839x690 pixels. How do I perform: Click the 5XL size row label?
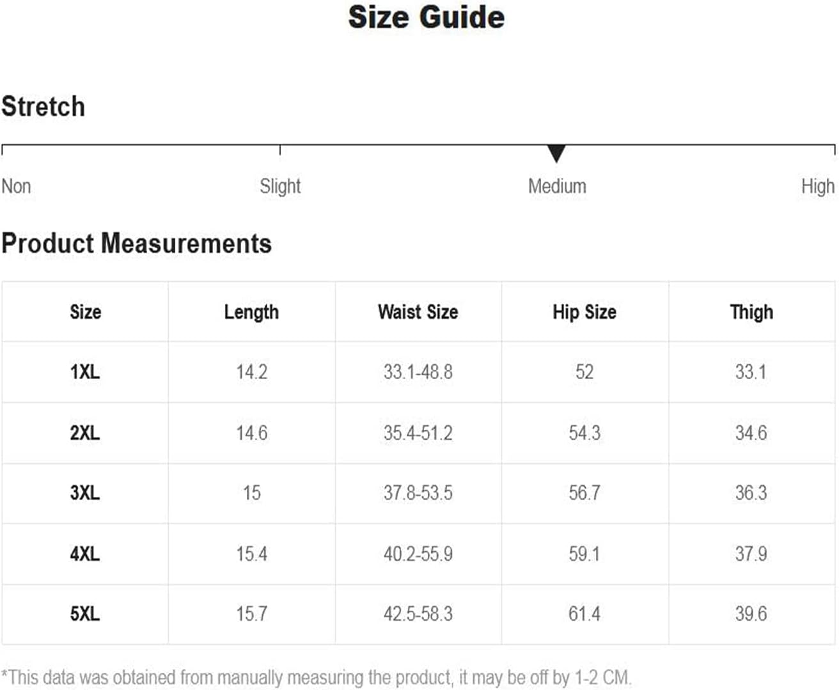coord(85,614)
